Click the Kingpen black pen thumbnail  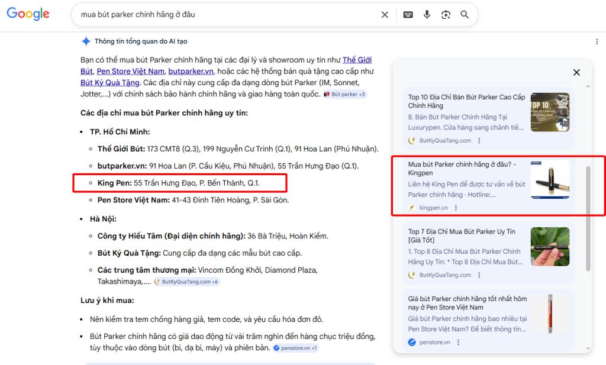click(550, 179)
